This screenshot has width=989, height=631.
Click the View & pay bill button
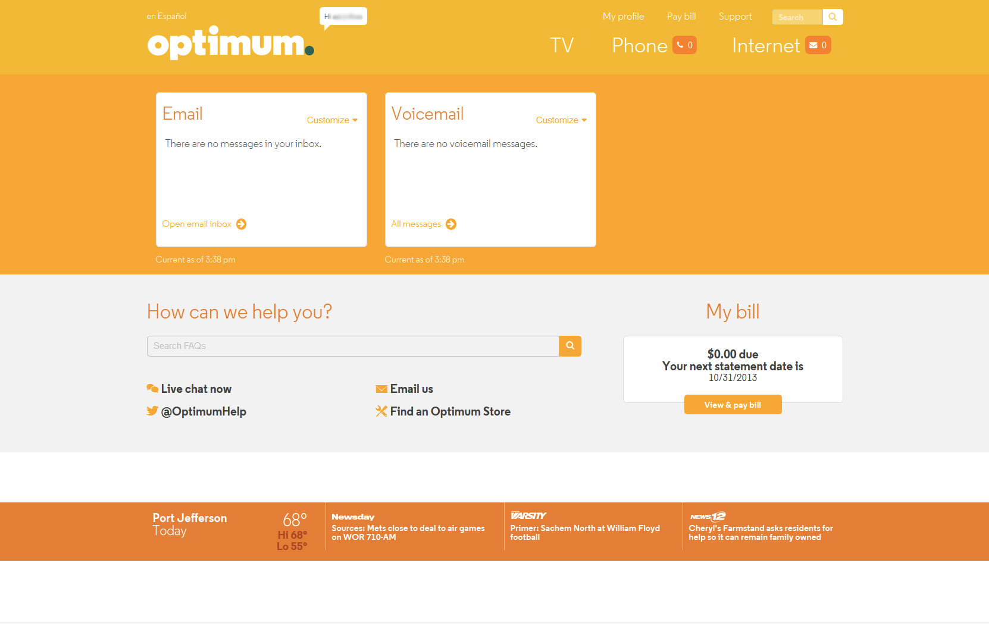click(x=733, y=405)
